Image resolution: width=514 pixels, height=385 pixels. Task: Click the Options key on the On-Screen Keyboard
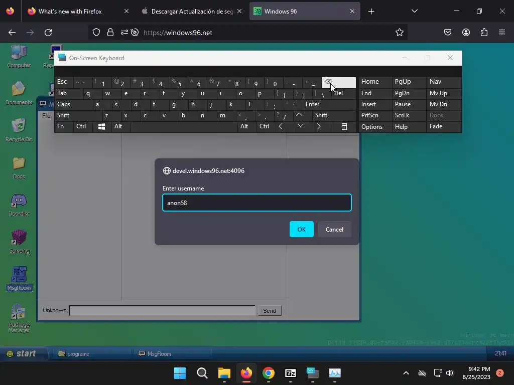[x=375, y=127]
